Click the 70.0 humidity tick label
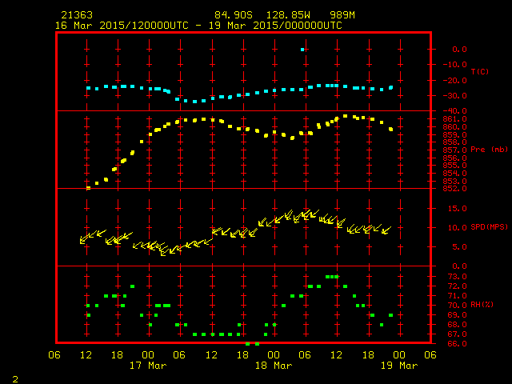512x384 pixels. pyautogui.click(x=457, y=306)
